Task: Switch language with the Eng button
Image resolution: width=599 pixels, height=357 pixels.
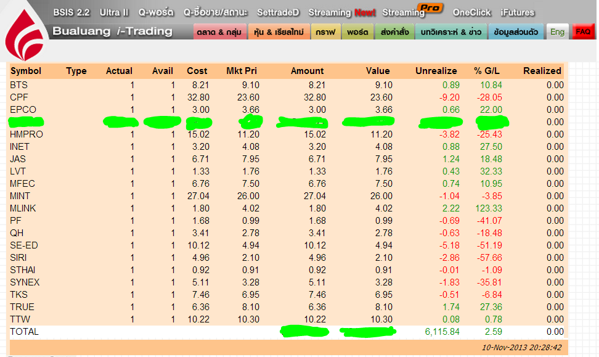Action: [x=557, y=31]
